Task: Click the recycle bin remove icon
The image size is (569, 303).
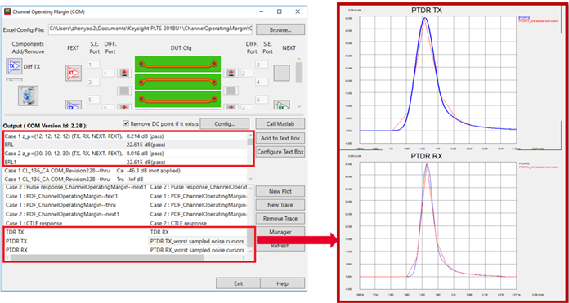Action: coord(28,96)
